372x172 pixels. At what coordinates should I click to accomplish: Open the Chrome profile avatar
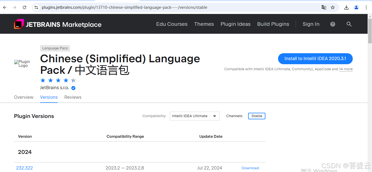coord(356,7)
